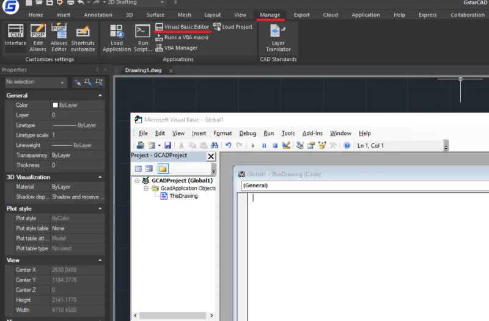Click Visual Basic Editor button
489x321 pixels.
(186, 27)
